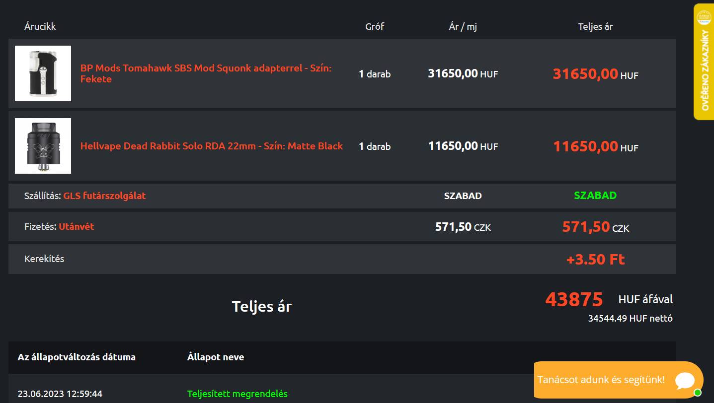Select the Utánvét payment link
Image resolution: width=714 pixels, height=403 pixels.
(x=77, y=227)
